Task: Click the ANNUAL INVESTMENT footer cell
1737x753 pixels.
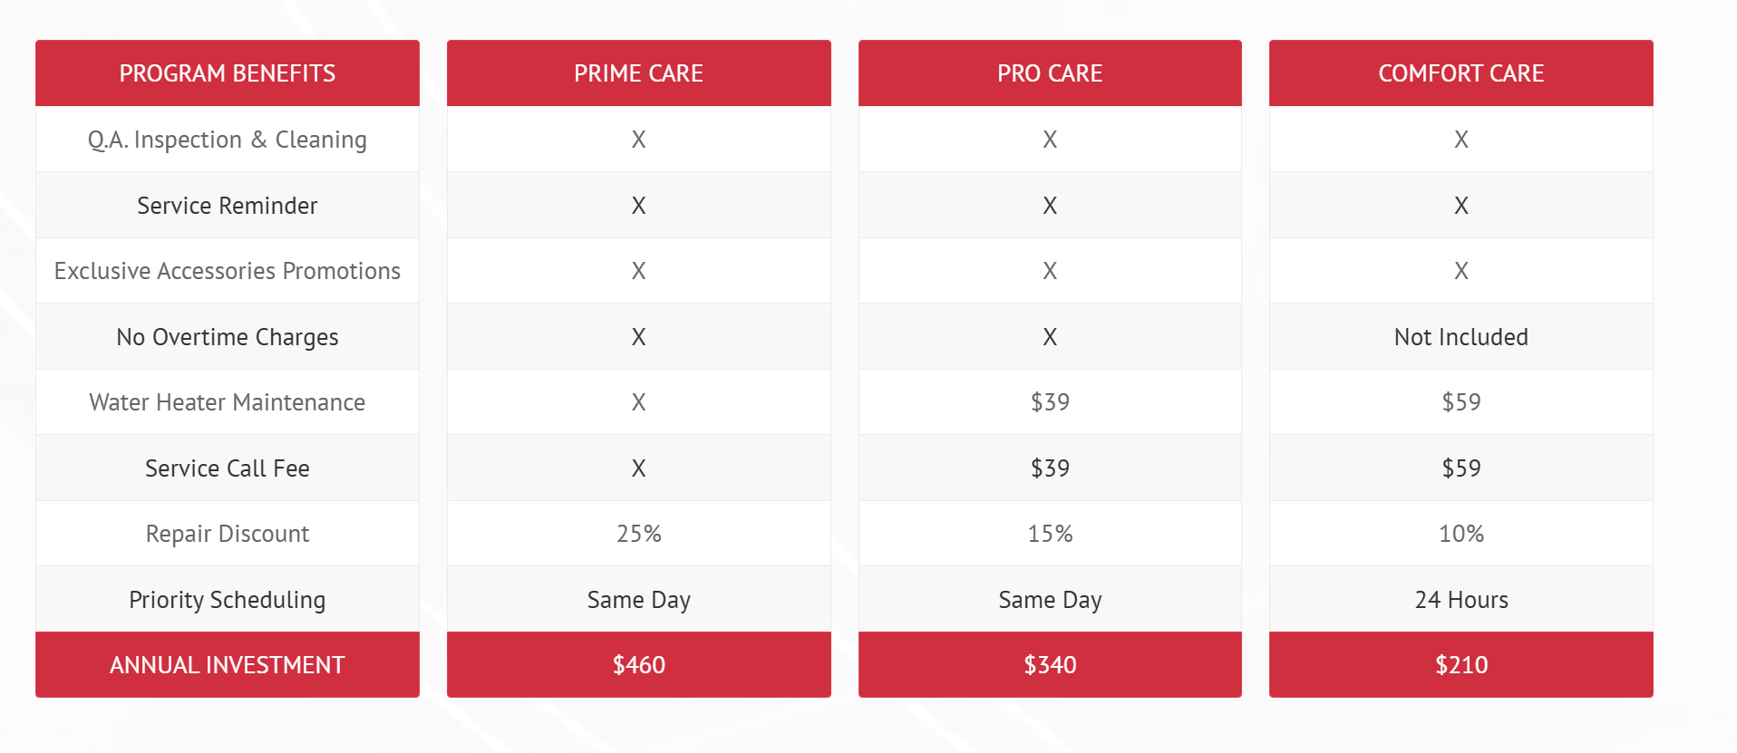Action: pos(228,664)
